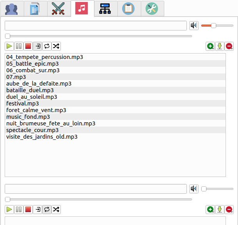Viewport: 238px width, 225px height.
Task: Select 05_battle_epic.mp3 in the playlist
Action: pos(33,64)
